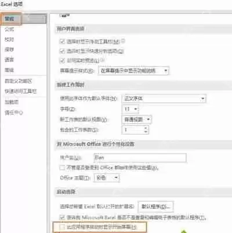Open the 公式 options category

tap(9, 30)
